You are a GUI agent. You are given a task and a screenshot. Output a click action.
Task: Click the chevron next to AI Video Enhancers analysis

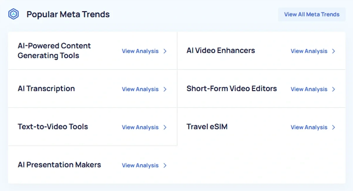coord(334,51)
